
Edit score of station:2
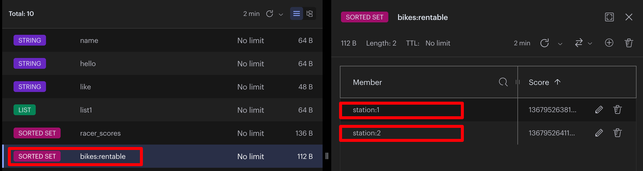tap(599, 133)
